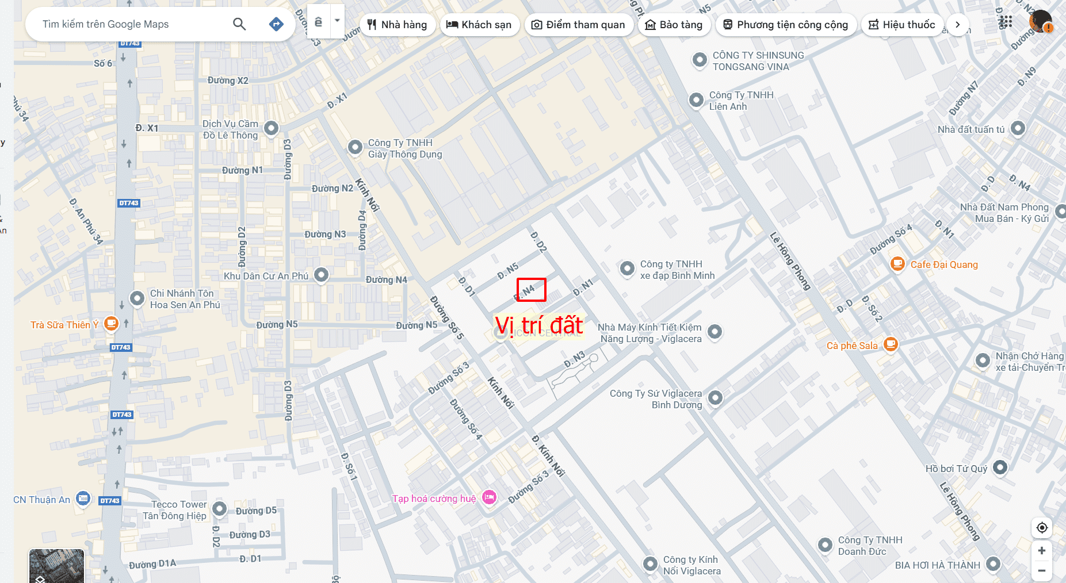Zoom in with the plus button
The image size is (1066, 583).
click(x=1042, y=551)
